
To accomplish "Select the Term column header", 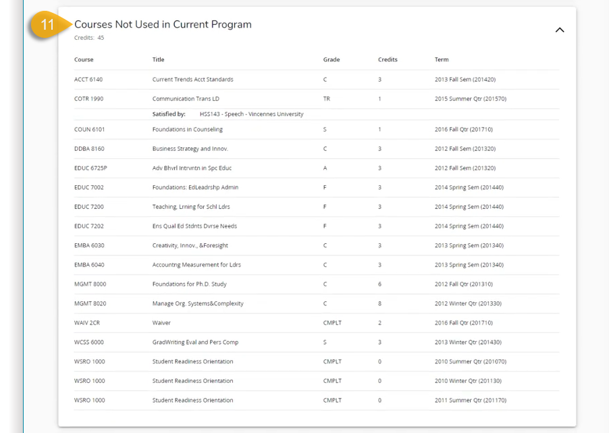I will (441, 59).
